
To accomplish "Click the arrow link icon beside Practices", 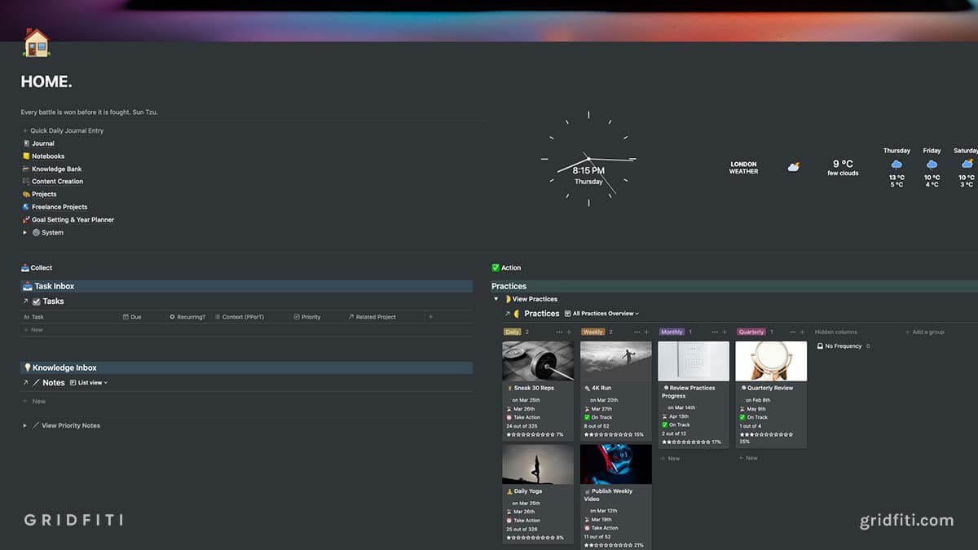I will tap(507, 314).
